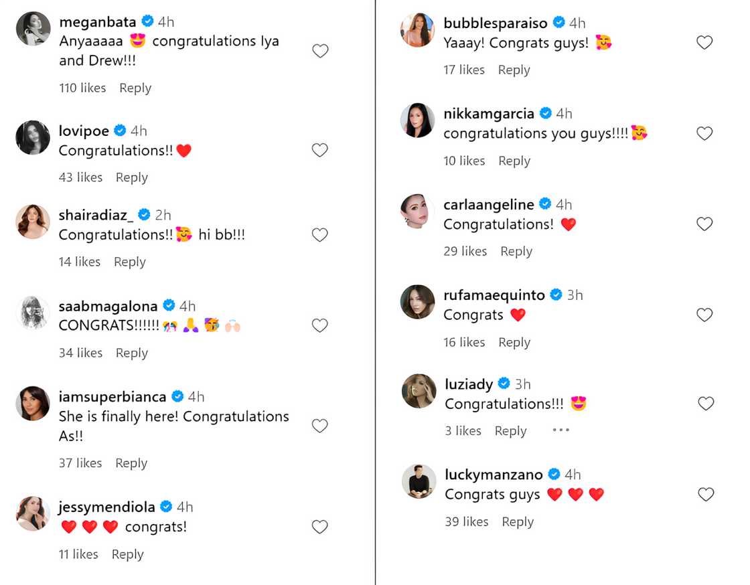
Task: View who liked luckymanzano's comment
Action: click(466, 521)
